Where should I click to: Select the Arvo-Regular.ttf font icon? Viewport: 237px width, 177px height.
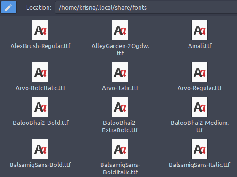pyautogui.click(x=199, y=72)
